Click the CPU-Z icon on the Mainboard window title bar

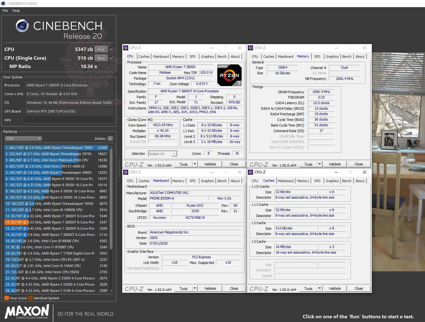point(126,172)
